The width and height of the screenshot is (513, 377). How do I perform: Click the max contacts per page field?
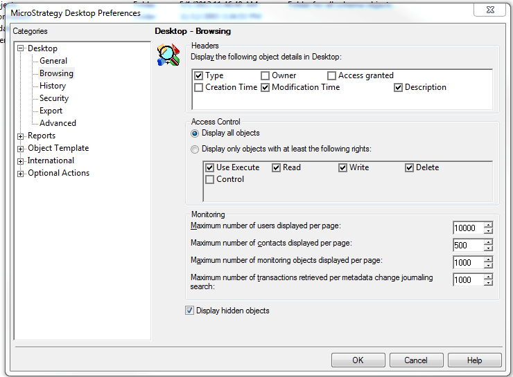(468, 245)
